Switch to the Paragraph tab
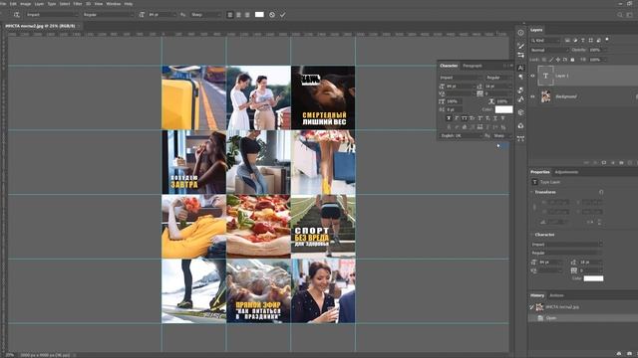This screenshot has height=358, width=638. [x=473, y=66]
